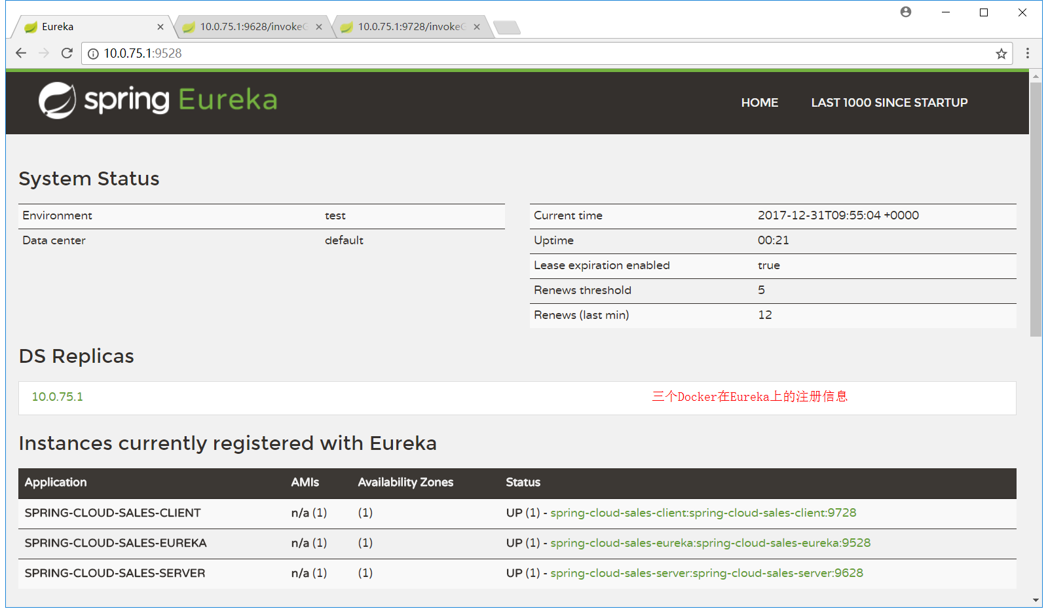This screenshot has height=613, width=1048.
Task: Close the Chrome window
Action: tap(1022, 12)
